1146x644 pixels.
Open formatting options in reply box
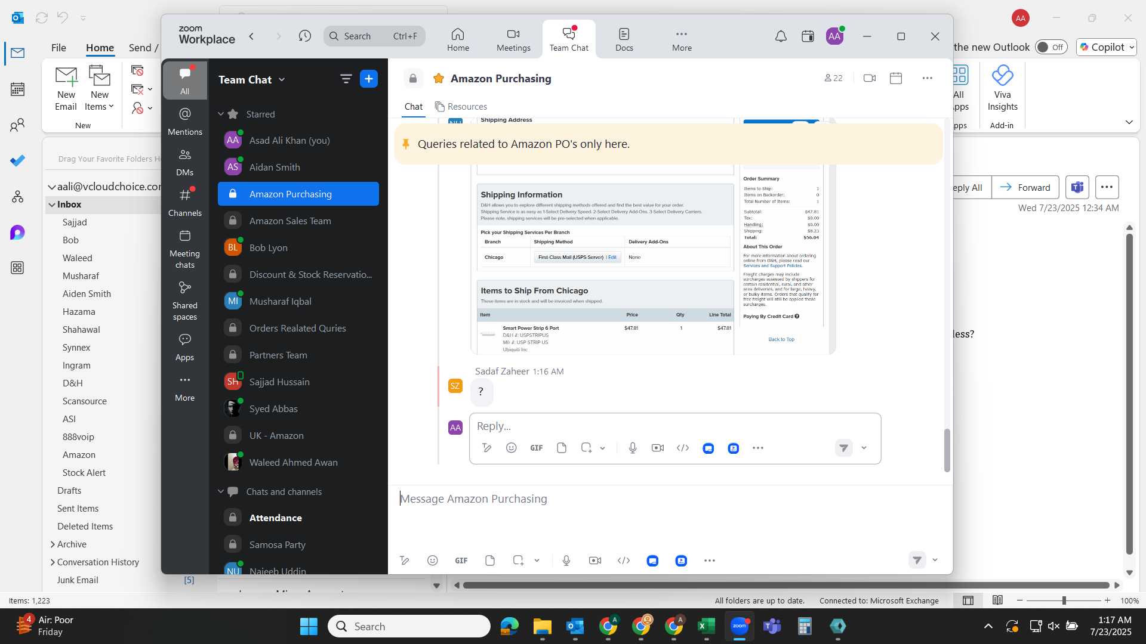(487, 448)
